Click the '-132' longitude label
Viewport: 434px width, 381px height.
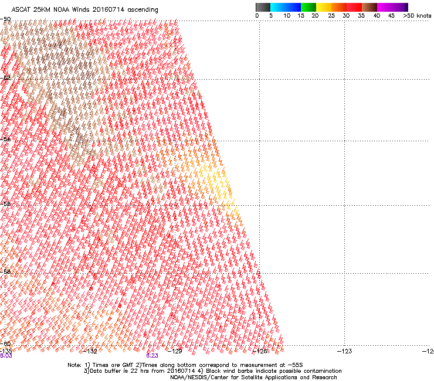(x=90, y=351)
